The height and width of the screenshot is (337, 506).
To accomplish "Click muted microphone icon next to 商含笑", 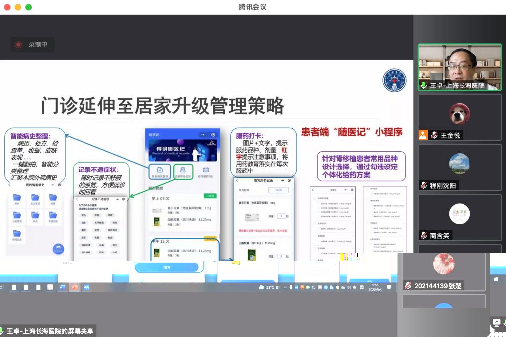I will tap(423, 235).
